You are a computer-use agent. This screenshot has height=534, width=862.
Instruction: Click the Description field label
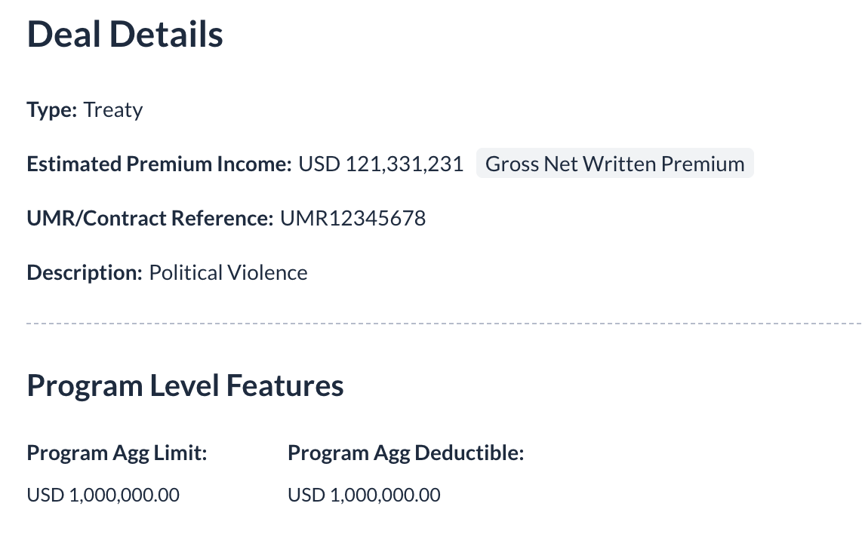point(85,272)
